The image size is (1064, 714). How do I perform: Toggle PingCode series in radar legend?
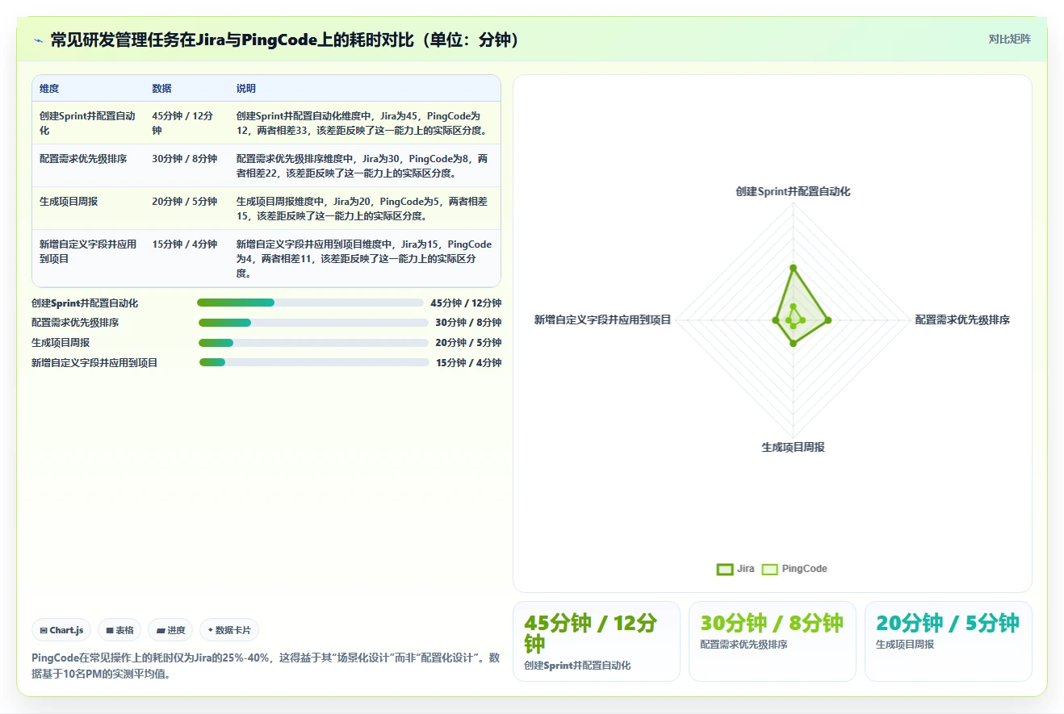tap(795, 569)
